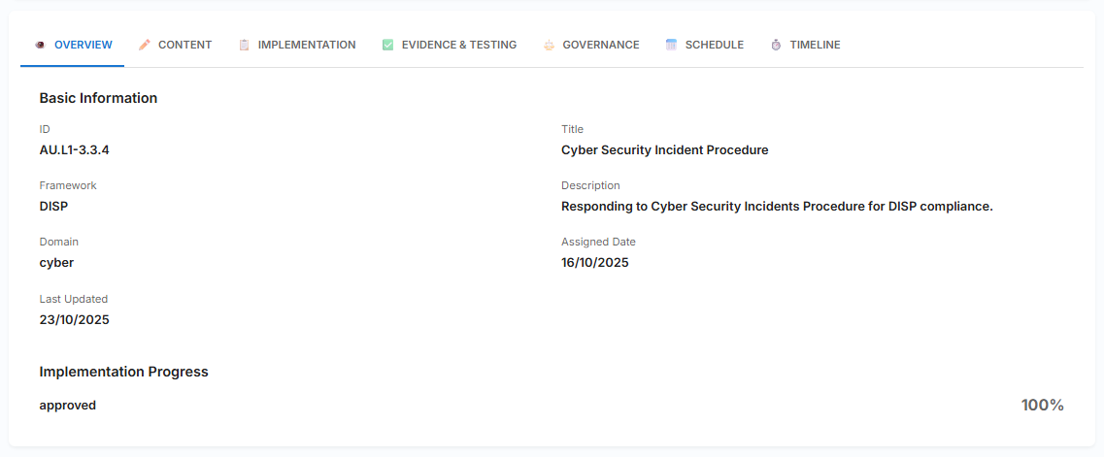1104x457 pixels.
Task: Click the pencil icon beside Content
Action: pos(145,45)
